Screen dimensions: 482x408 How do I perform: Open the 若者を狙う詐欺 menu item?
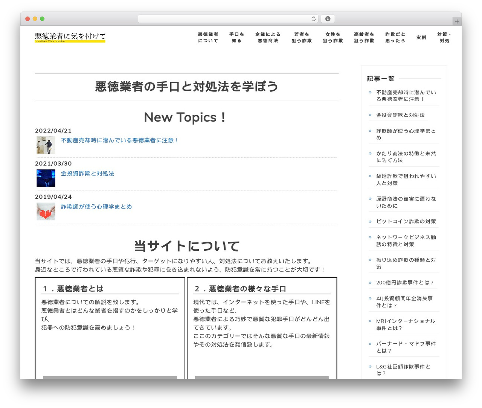point(302,37)
